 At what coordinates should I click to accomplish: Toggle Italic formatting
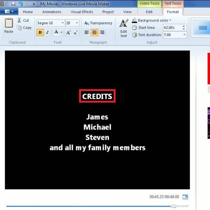47,32
